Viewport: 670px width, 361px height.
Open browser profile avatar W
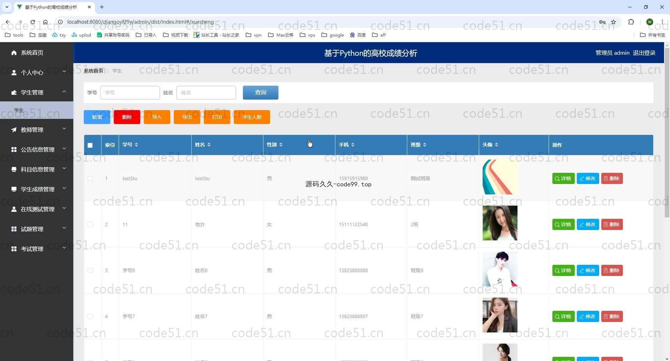tap(649, 22)
